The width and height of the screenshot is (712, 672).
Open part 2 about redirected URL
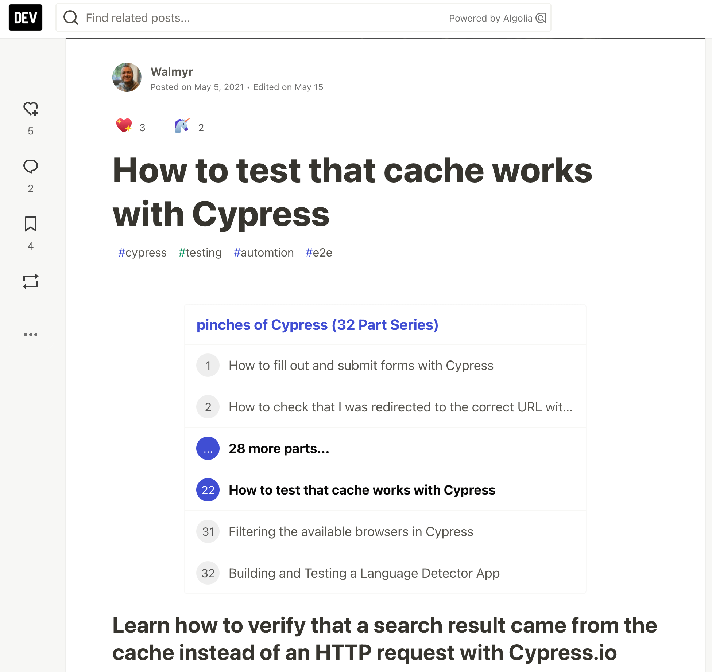(385, 407)
